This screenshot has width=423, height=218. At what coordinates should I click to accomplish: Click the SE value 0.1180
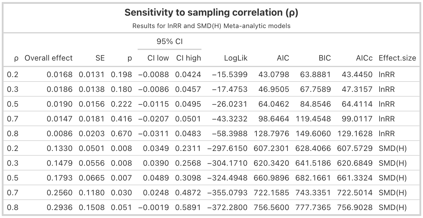point(92,193)
